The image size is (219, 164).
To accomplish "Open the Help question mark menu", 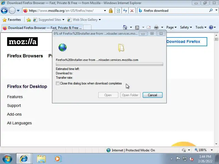I will coord(212,27).
